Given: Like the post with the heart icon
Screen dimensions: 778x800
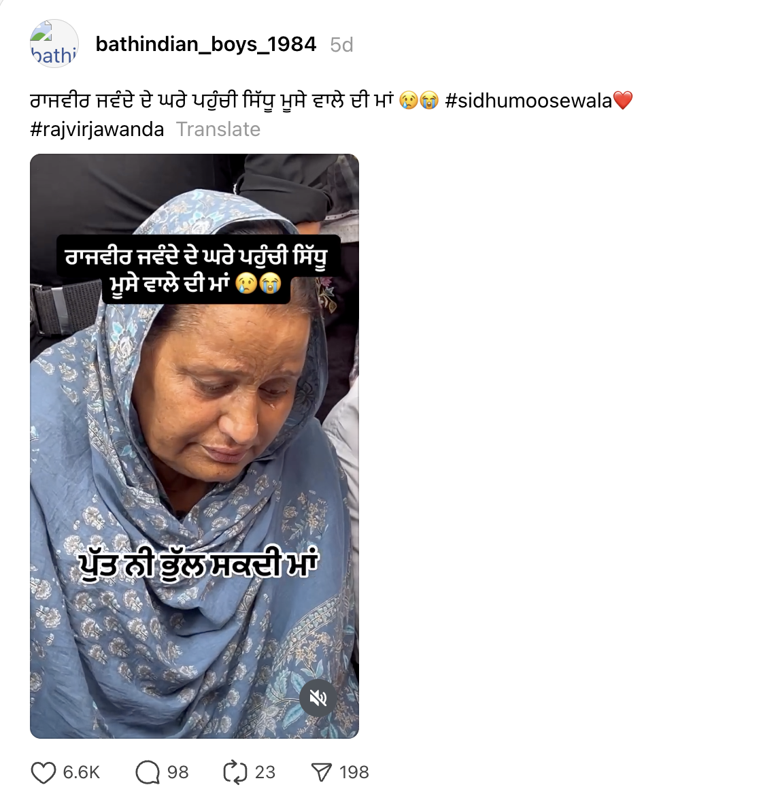Looking at the screenshot, I should pos(44,772).
